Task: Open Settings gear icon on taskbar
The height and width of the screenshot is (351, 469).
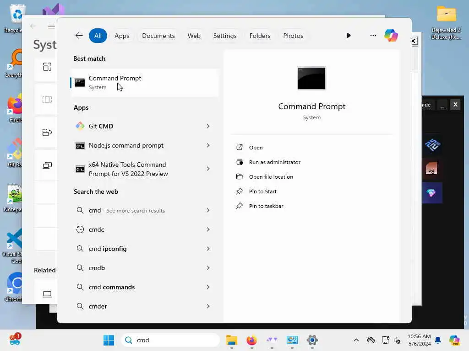Action: pos(312,340)
